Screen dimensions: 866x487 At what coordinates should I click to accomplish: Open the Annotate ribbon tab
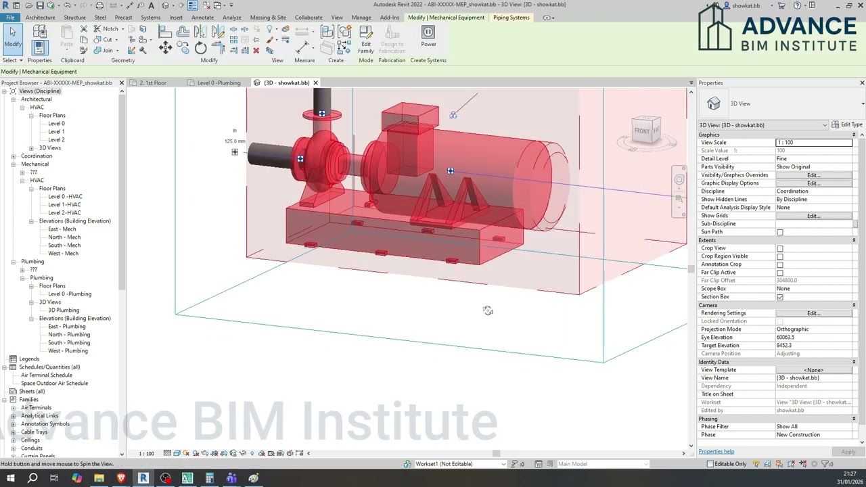[x=202, y=18]
